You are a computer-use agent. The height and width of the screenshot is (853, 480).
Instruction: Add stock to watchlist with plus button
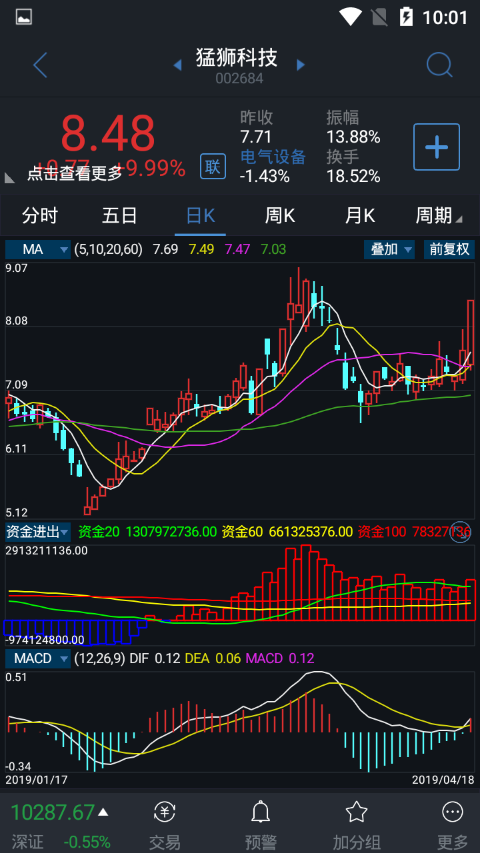437,147
